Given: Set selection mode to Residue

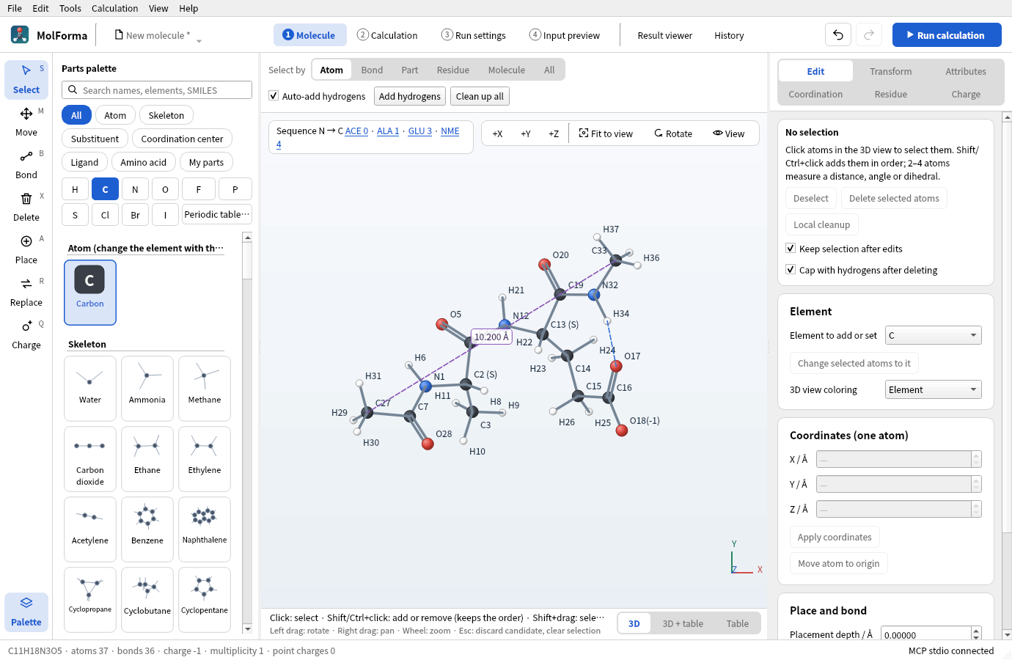Looking at the screenshot, I should coord(453,70).
